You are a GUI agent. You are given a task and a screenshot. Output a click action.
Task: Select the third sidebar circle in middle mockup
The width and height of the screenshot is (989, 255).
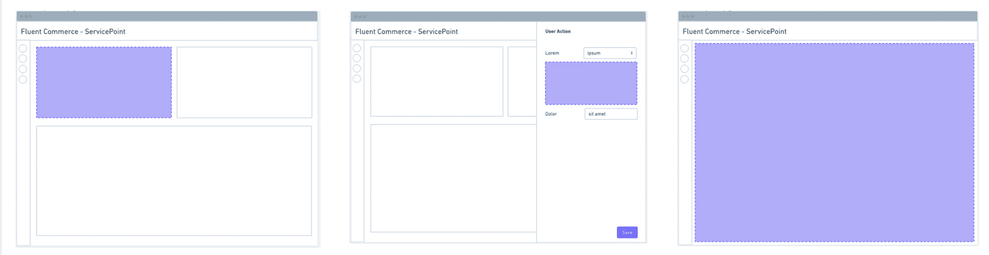[357, 69]
